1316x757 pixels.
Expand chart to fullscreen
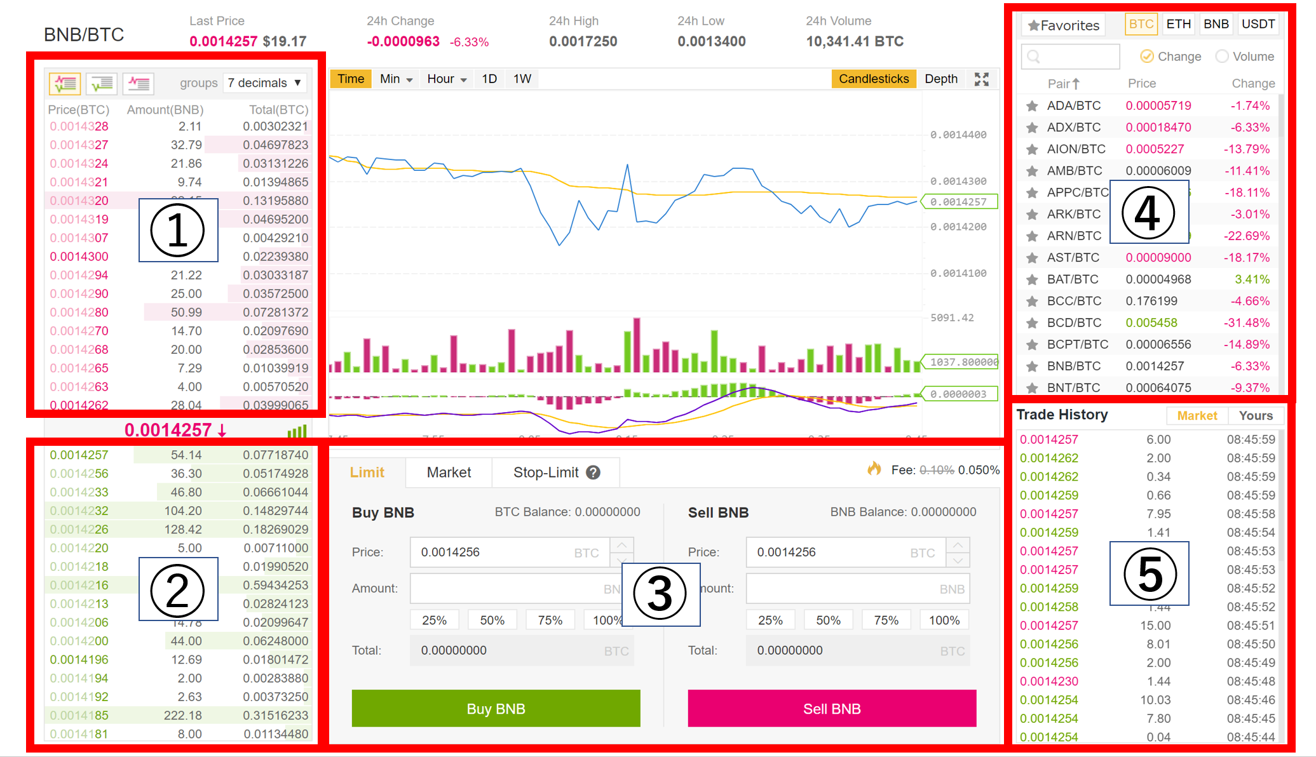[x=982, y=79]
